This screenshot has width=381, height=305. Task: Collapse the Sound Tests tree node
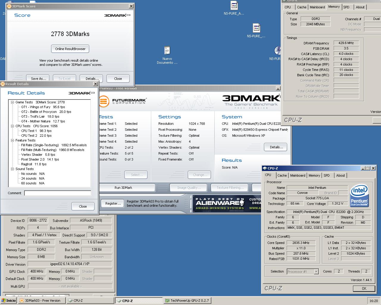[x=13, y=169]
